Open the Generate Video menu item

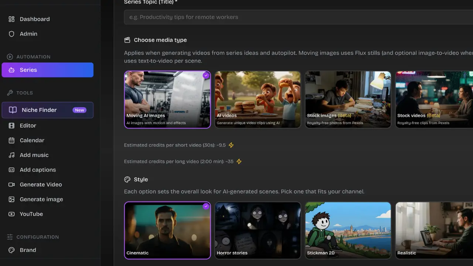(48, 185)
